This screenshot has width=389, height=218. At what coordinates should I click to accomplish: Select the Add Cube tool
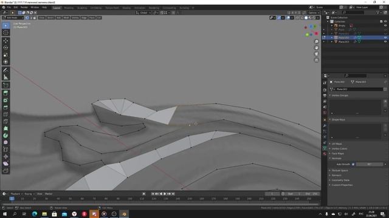pyautogui.click(x=5, y=85)
